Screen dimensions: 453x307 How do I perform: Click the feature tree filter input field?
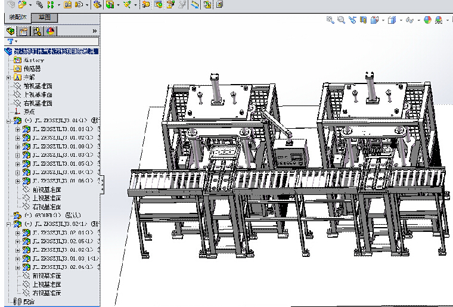click(x=57, y=41)
